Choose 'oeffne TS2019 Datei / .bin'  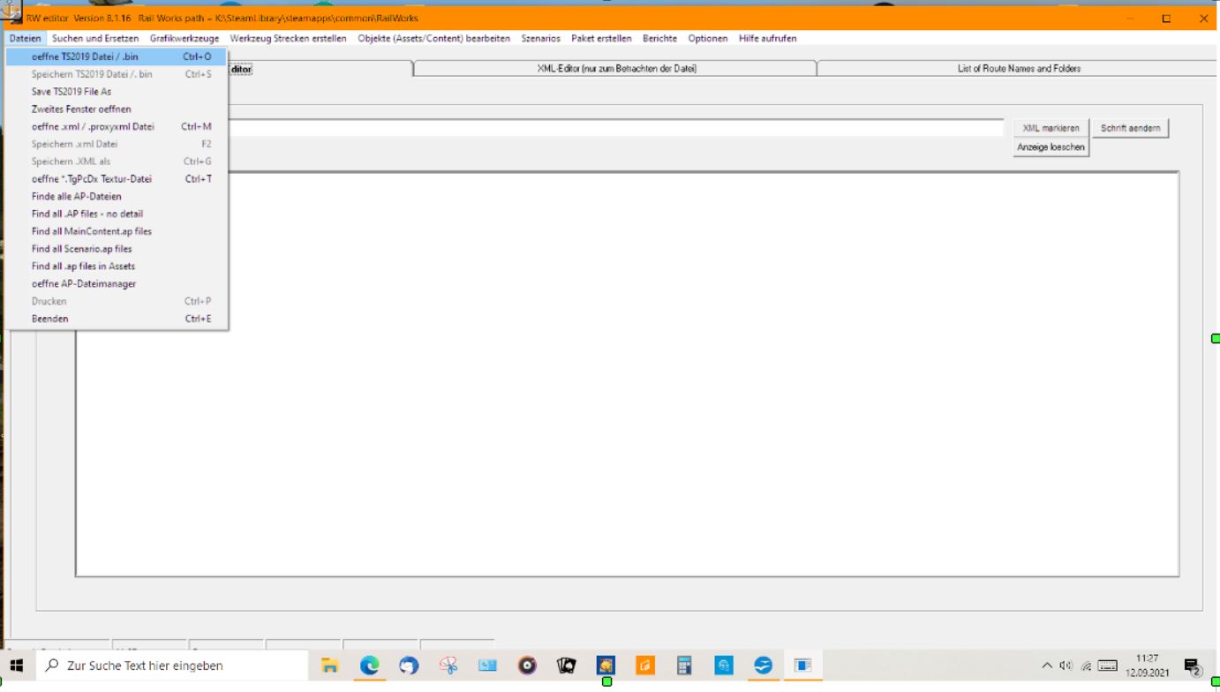pos(117,56)
